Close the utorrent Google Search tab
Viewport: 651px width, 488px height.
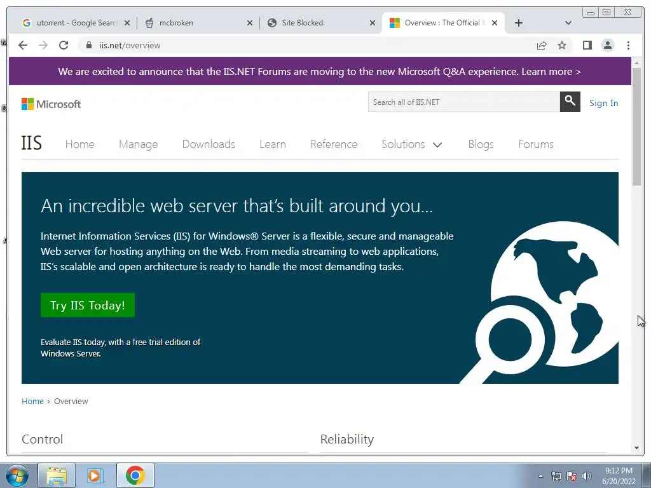pyautogui.click(x=127, y=23)
